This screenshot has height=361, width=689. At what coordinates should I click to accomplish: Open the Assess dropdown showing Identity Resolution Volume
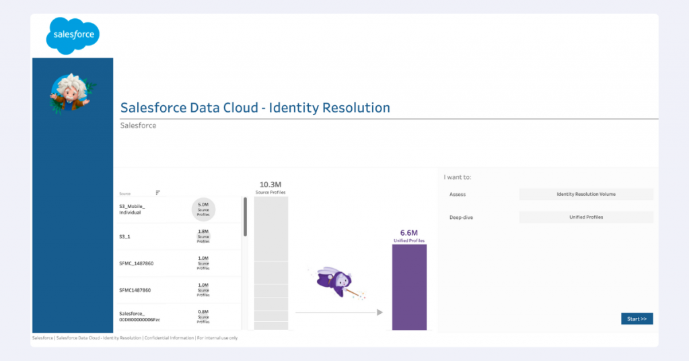[x=586, y=195]
